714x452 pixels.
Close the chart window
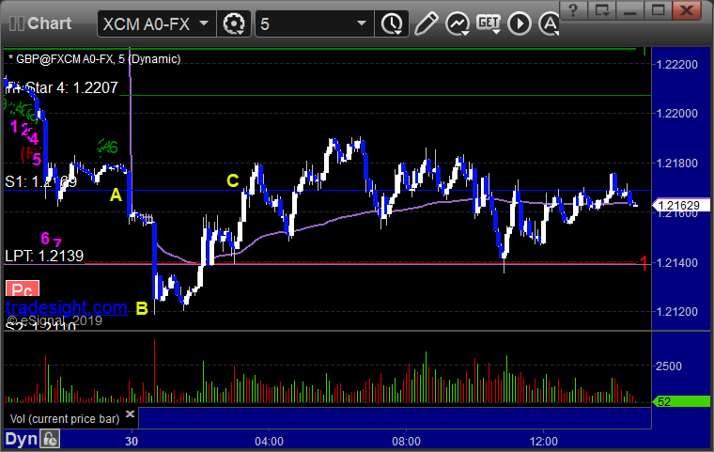(687, 10)
